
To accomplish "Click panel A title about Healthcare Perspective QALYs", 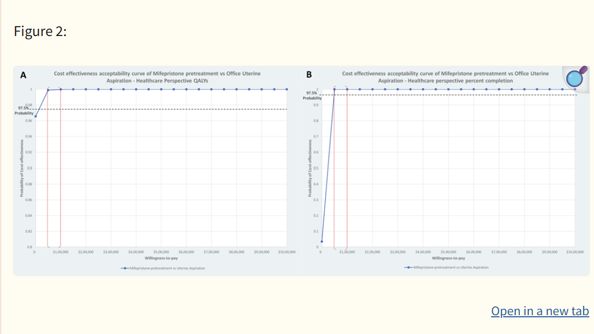I will [x=157, y=77].
